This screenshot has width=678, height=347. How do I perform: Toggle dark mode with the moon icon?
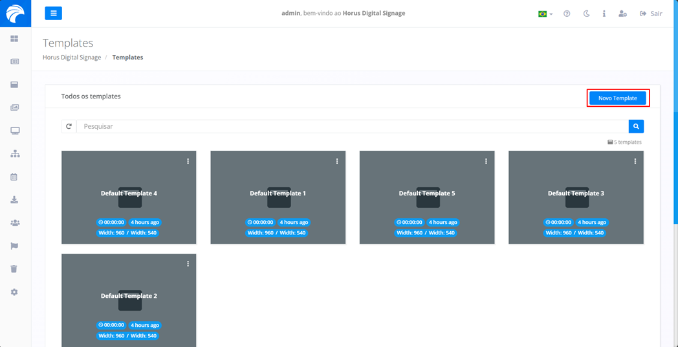[586, 14]
